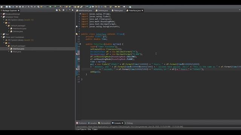Expand JRE System Library under Timer and Countdown
This screenshot has width=241, height=135.
coord(4,40)
